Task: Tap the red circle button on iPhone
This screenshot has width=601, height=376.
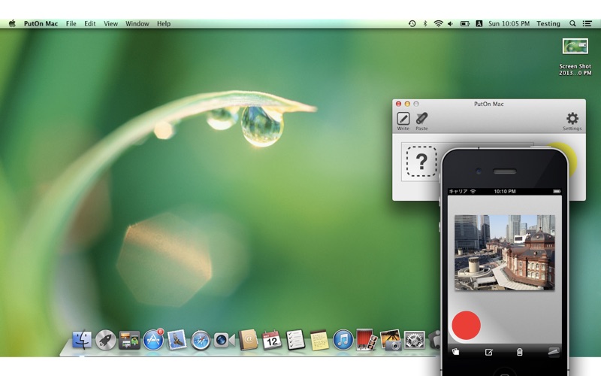Action: coord(466,326)
